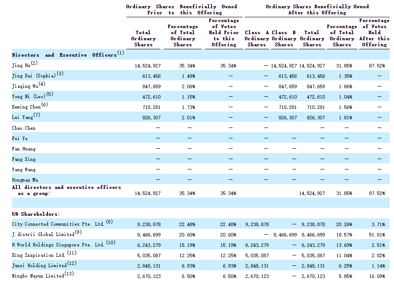Click the '11.04%' value for King Inspiration
The height and width of the screenshot is (284, 394).
tap(344, 255)
